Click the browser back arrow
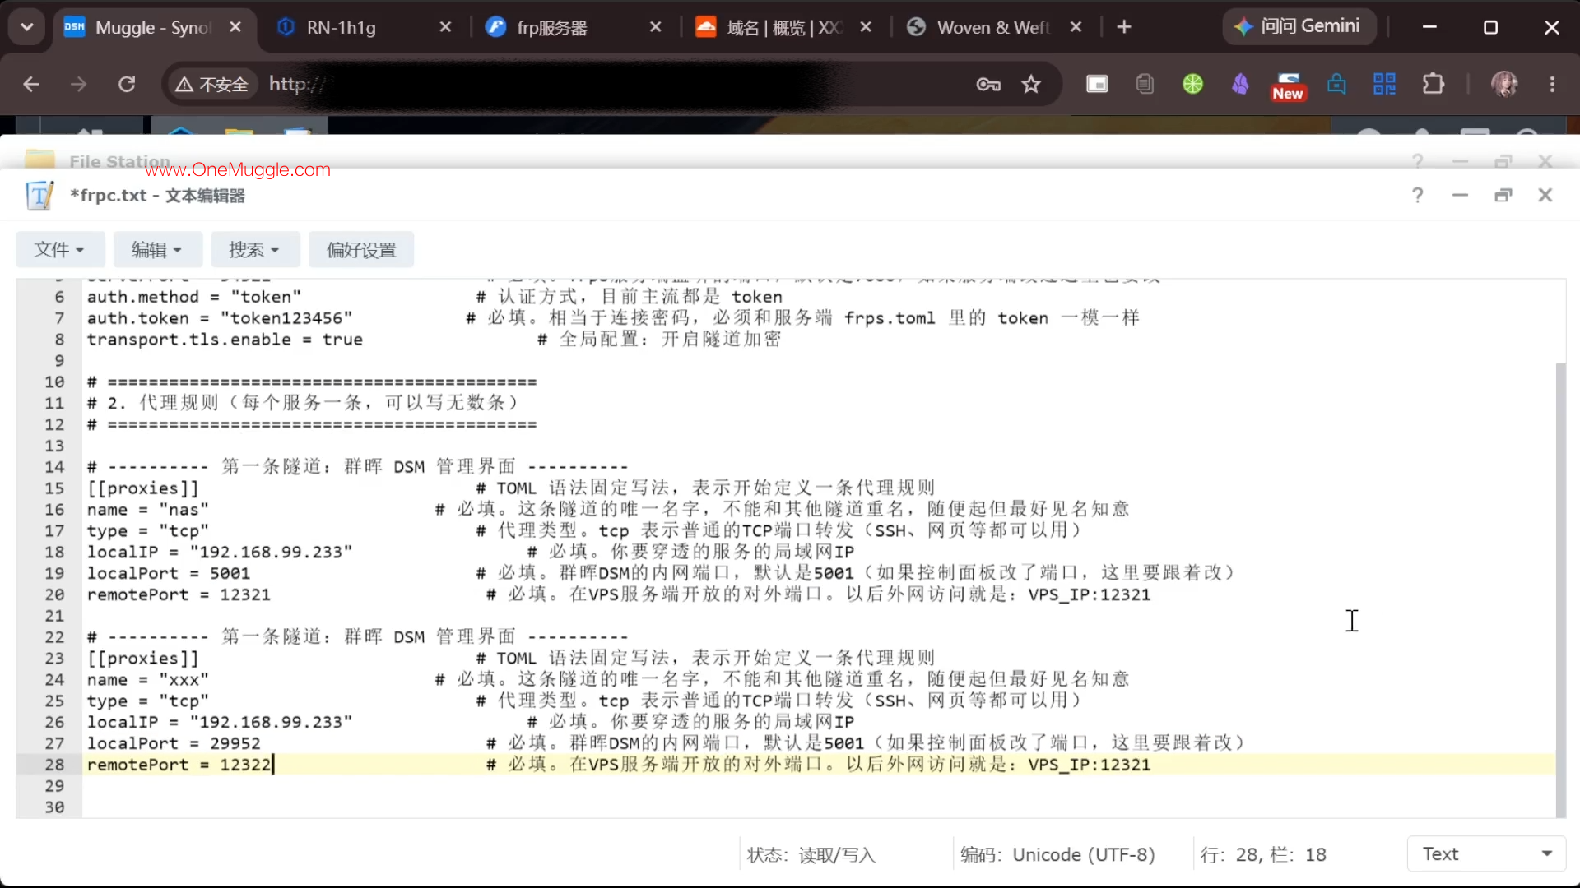The width and height of the screenshot is (1580, 888). pos(31,84)
